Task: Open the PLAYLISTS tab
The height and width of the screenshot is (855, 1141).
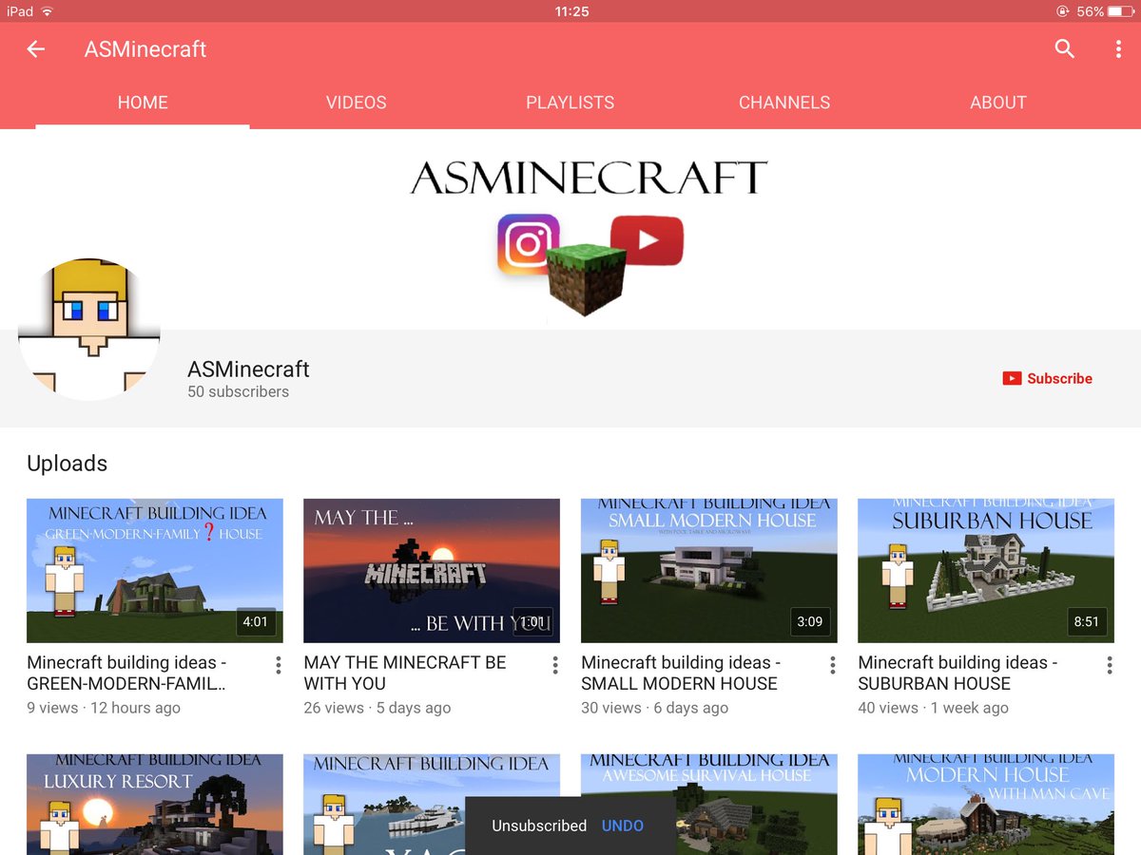Action: tap(570, 103)
